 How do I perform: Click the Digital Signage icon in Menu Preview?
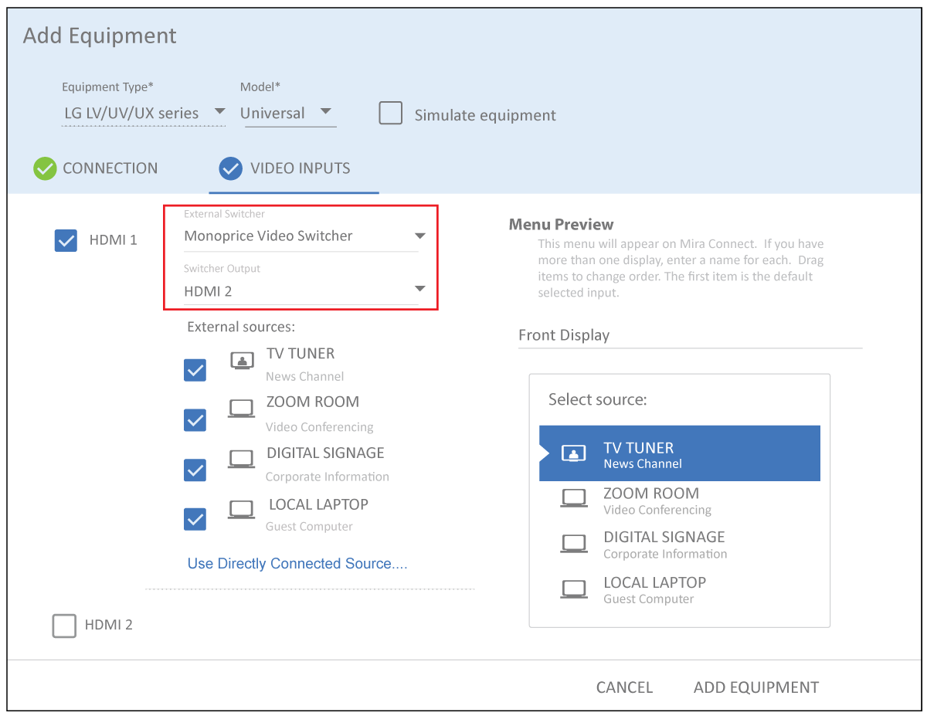pos(573,544)
